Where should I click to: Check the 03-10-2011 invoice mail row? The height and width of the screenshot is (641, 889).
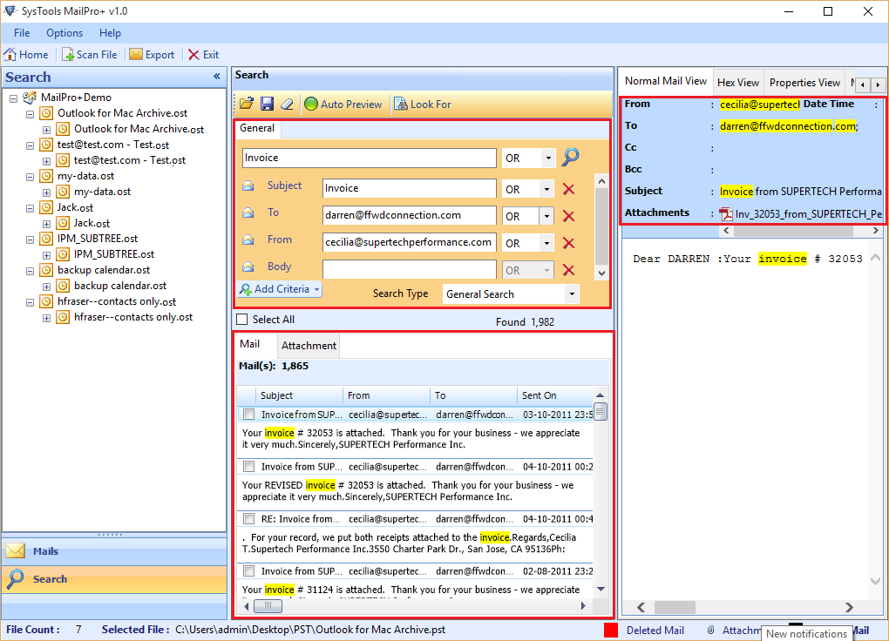(248, 415)
